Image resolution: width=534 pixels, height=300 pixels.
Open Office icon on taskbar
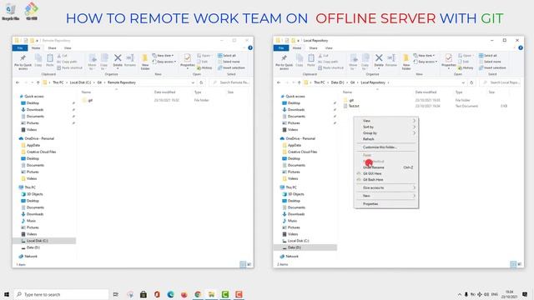[x=157, y=294]
